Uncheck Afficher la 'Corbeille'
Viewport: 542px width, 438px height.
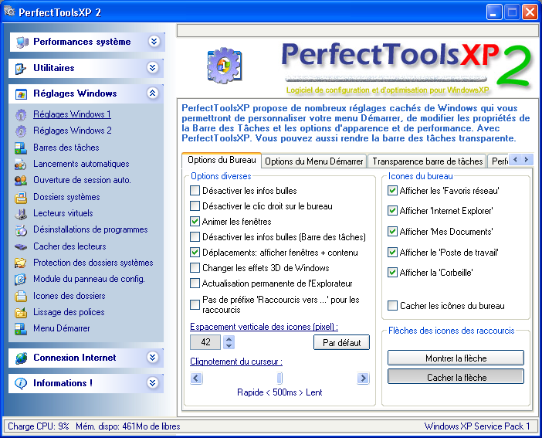392,273
